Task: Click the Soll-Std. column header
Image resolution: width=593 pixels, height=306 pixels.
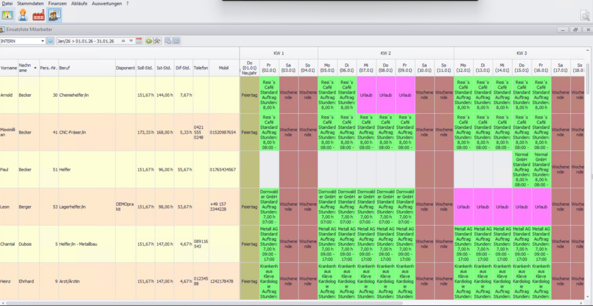Action: pos(145,68)
